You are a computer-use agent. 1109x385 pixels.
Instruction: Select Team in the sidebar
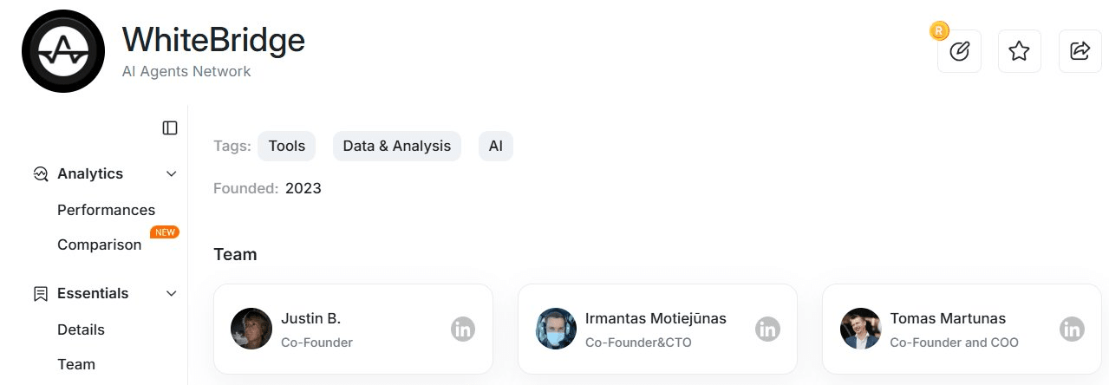[76, 364]
